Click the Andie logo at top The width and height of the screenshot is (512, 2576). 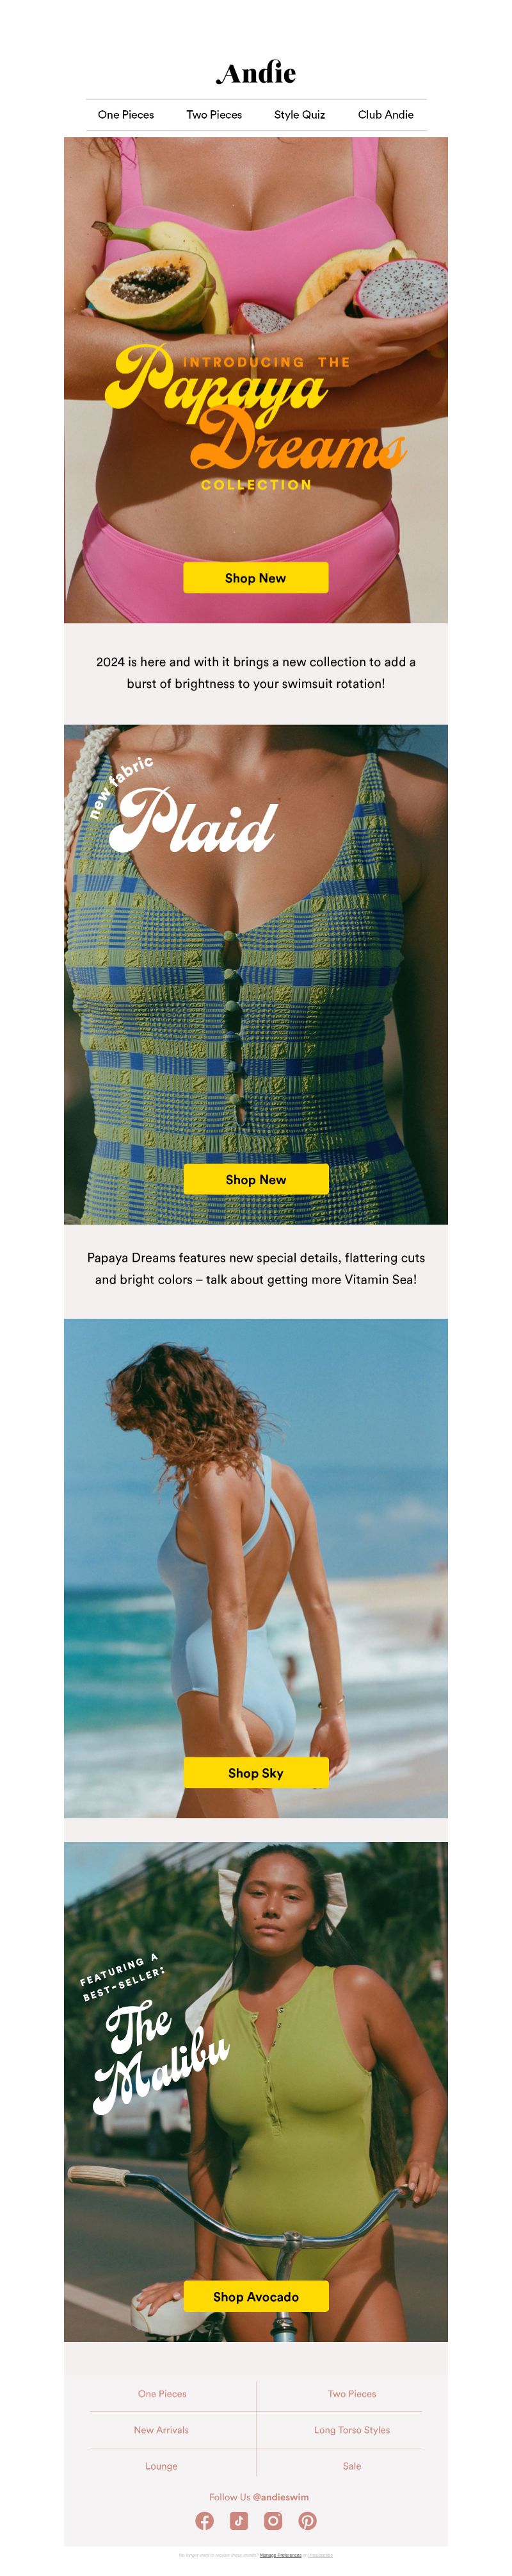coord(255,73)
